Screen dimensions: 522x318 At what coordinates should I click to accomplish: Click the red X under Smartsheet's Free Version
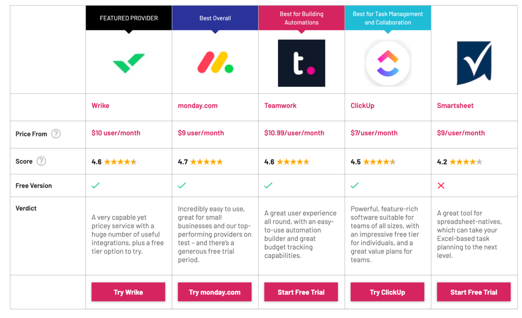(441, 185)
